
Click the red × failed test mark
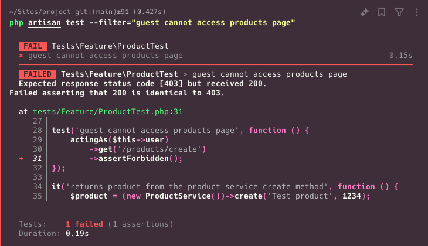[21, 56]
